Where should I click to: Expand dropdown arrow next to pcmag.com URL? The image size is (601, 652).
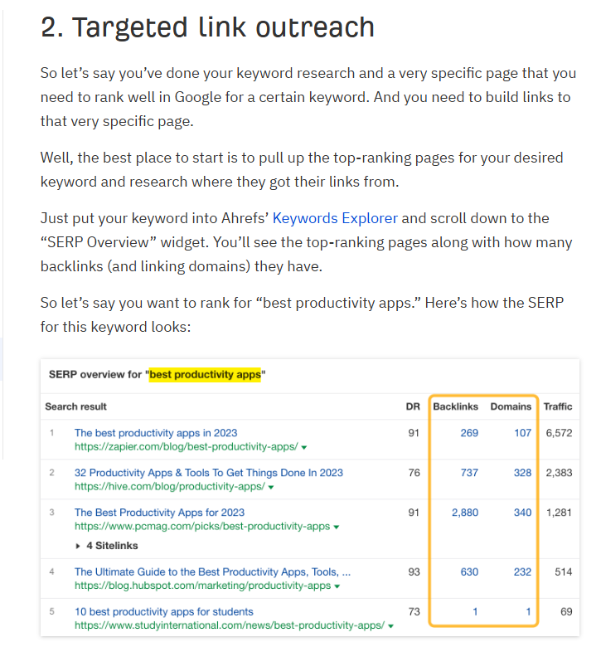(x=337, y=527)
